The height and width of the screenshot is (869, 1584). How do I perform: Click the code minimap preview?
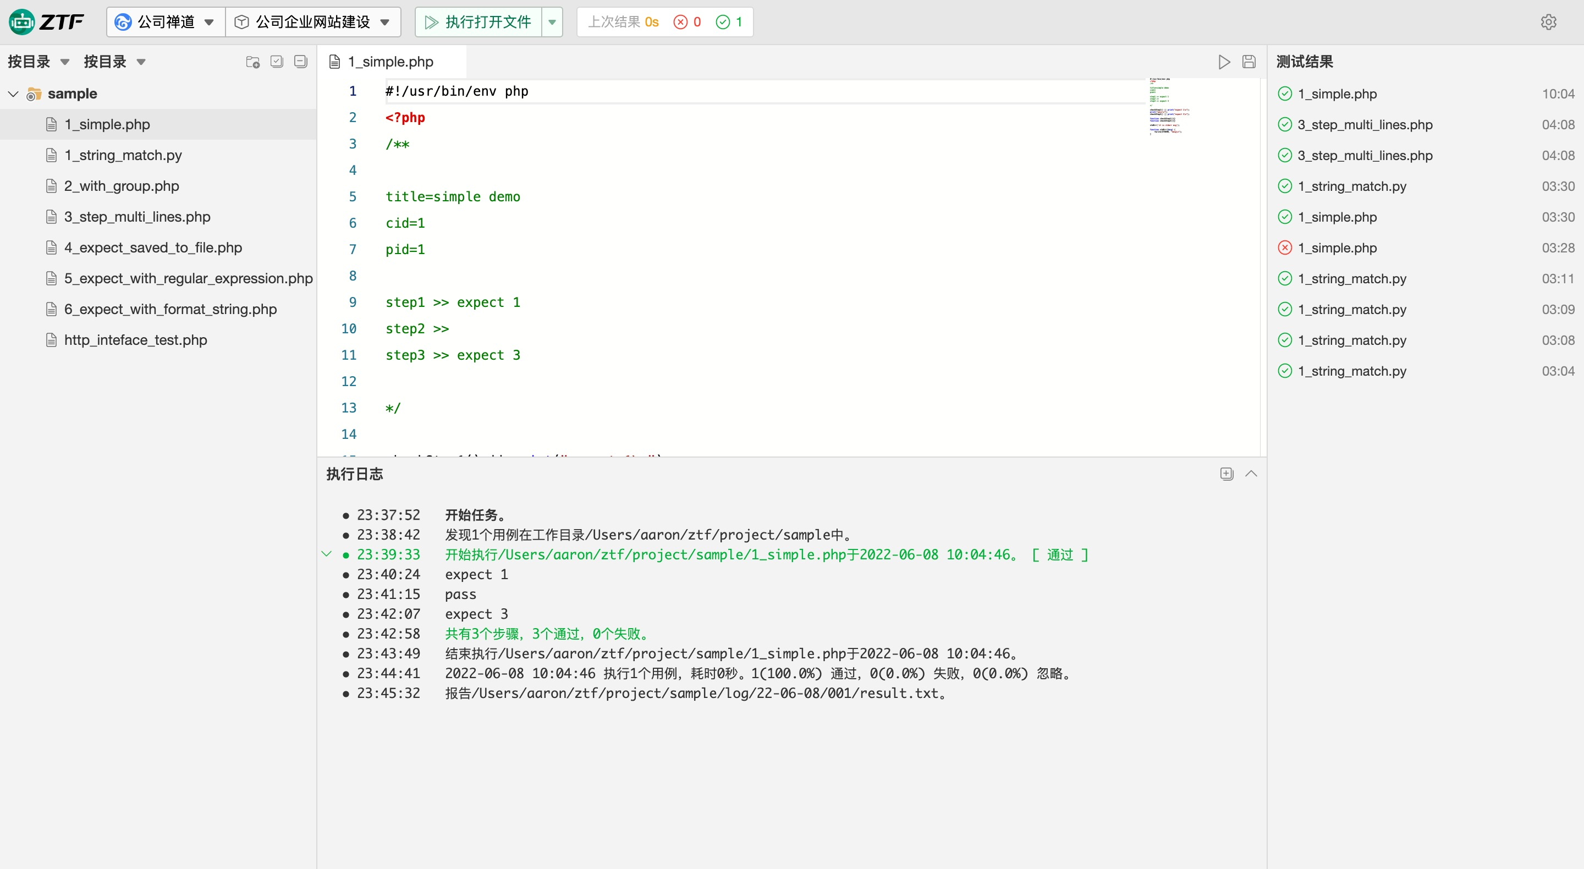(1168, 106)
